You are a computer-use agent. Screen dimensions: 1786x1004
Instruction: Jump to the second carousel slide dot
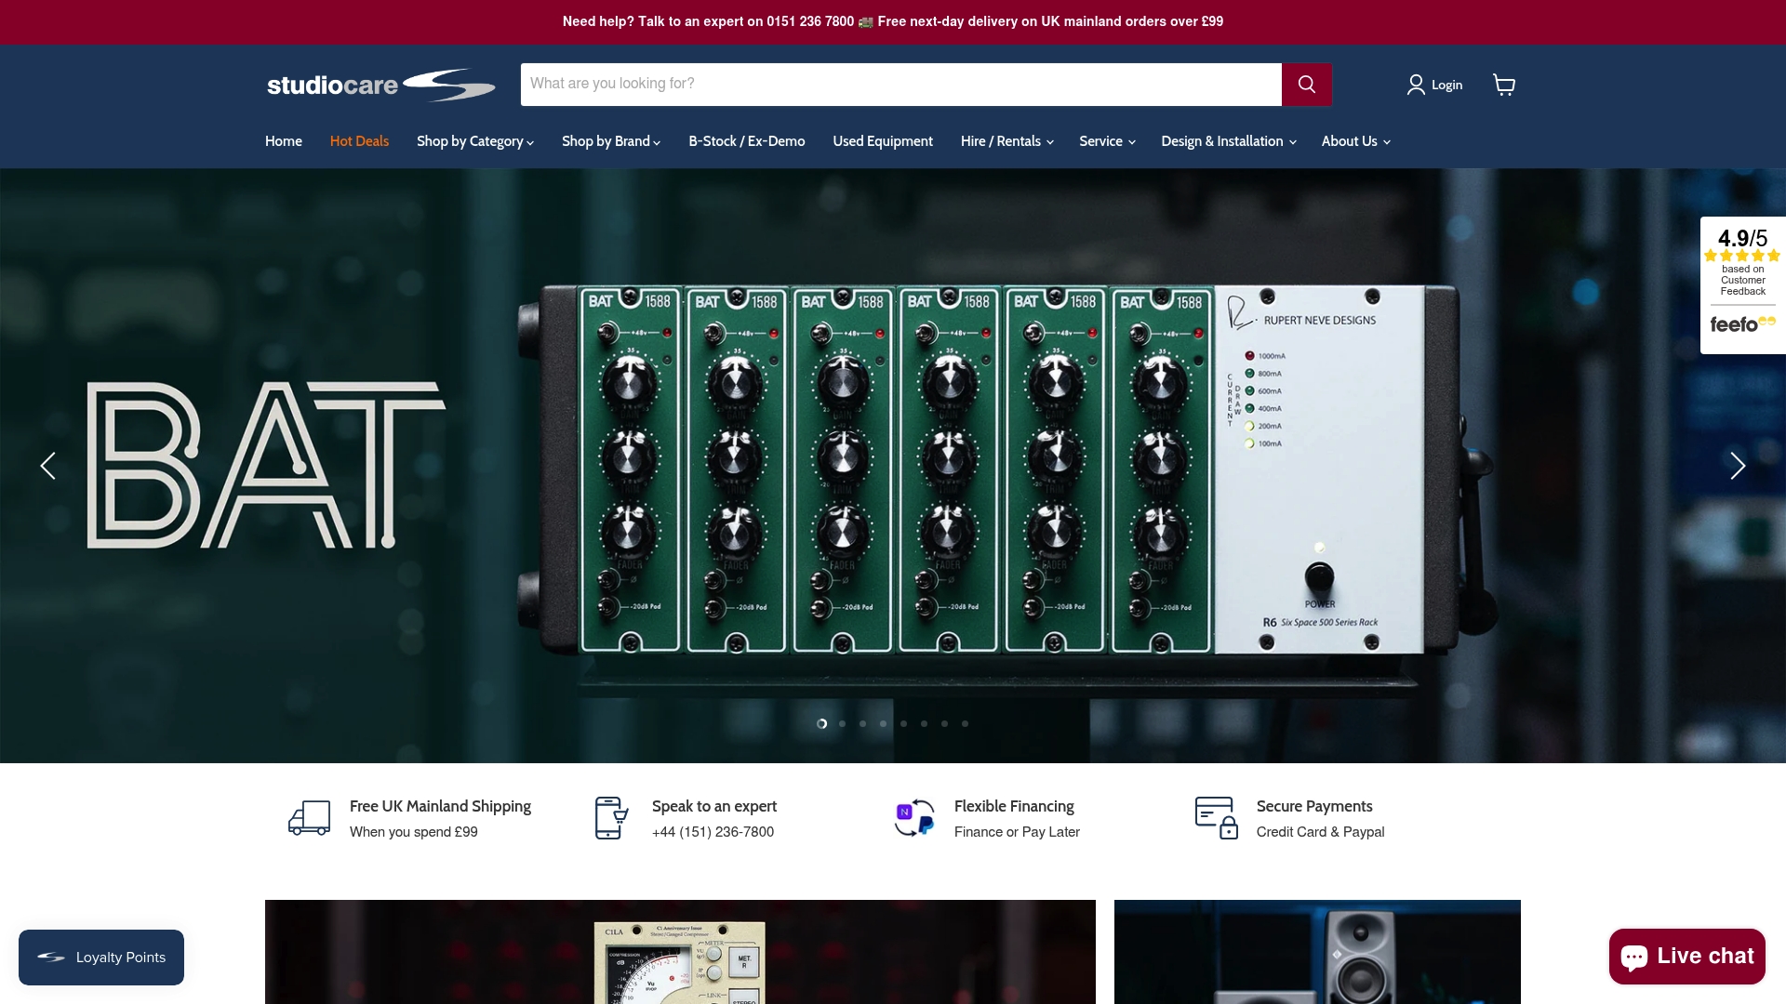842,723
